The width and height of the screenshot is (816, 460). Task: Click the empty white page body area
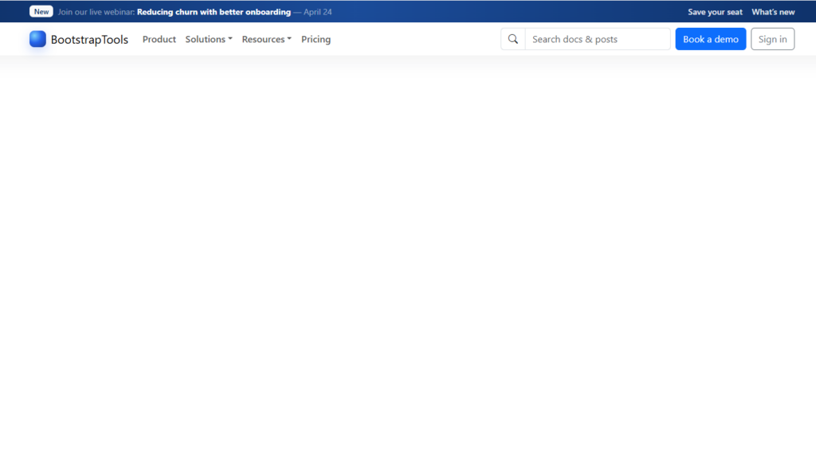tap(408, 255)
